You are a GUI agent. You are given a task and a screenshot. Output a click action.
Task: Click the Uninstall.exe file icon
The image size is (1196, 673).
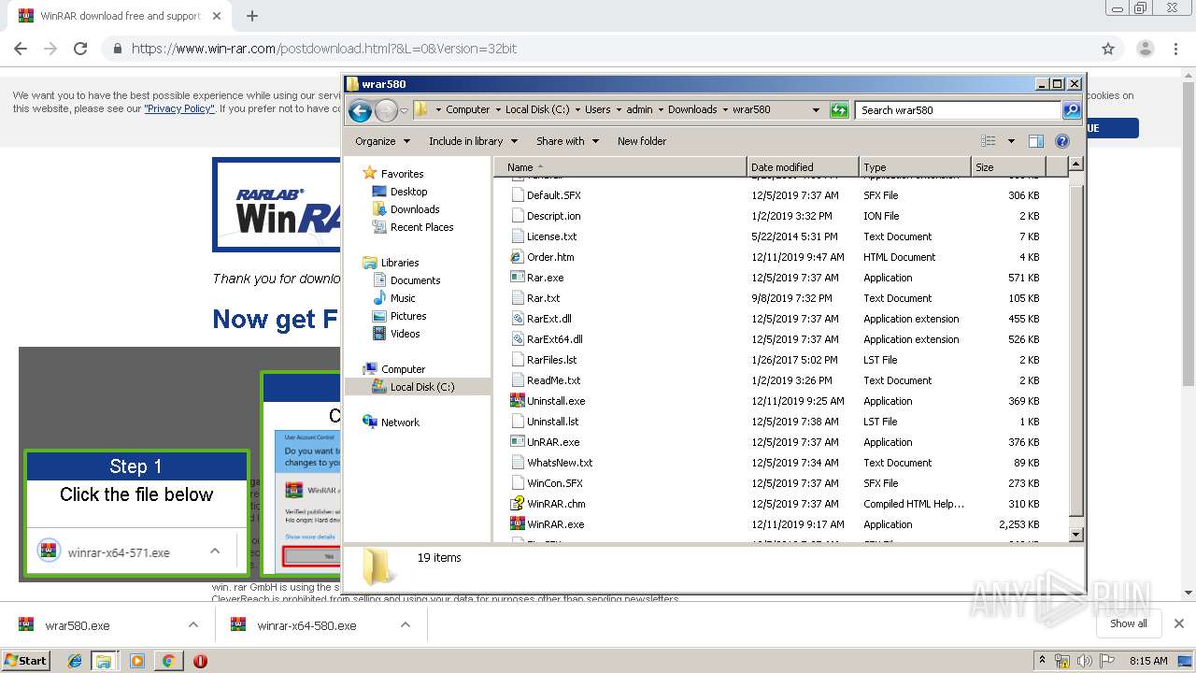(518, 401)
